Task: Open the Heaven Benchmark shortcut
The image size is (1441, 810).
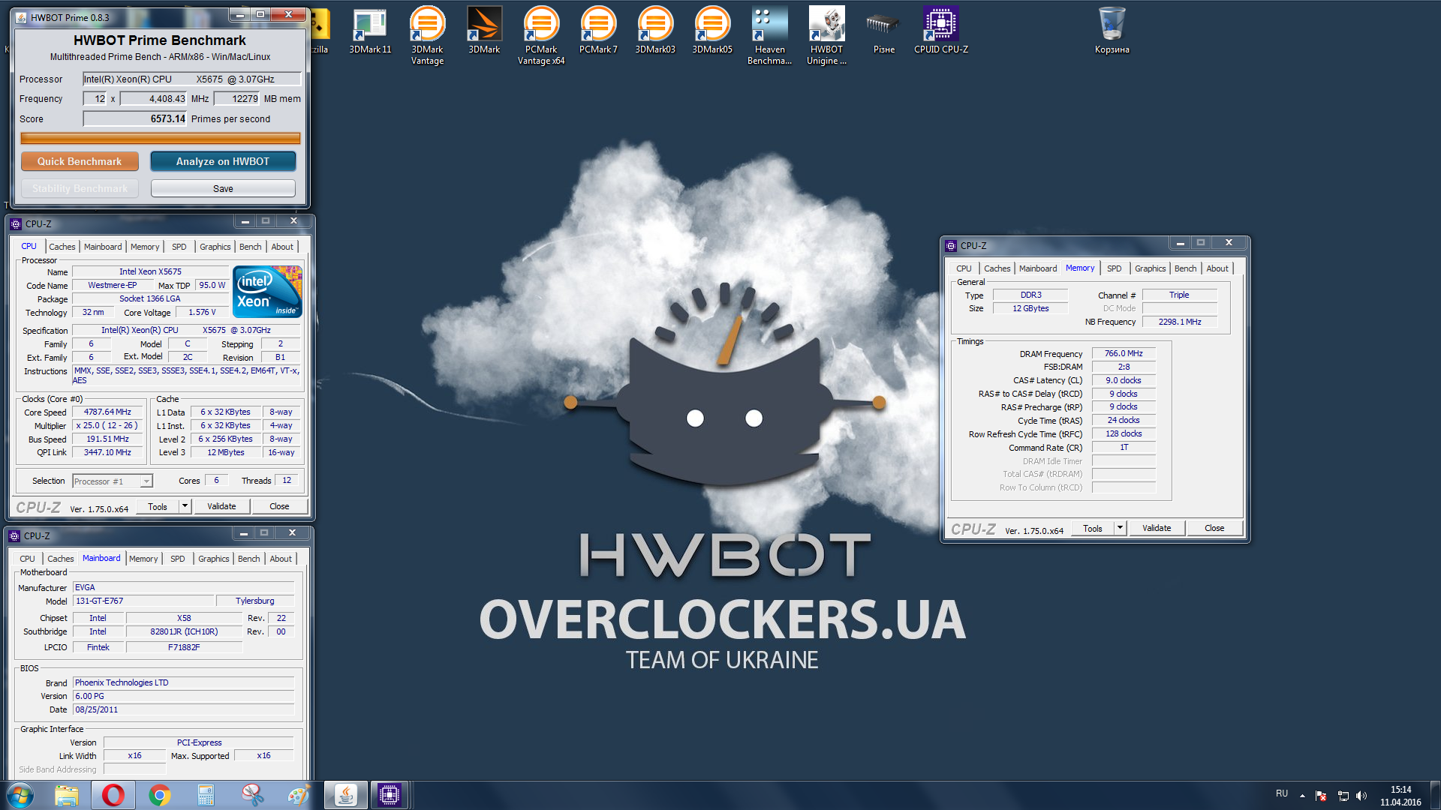Action: point(769,36)
